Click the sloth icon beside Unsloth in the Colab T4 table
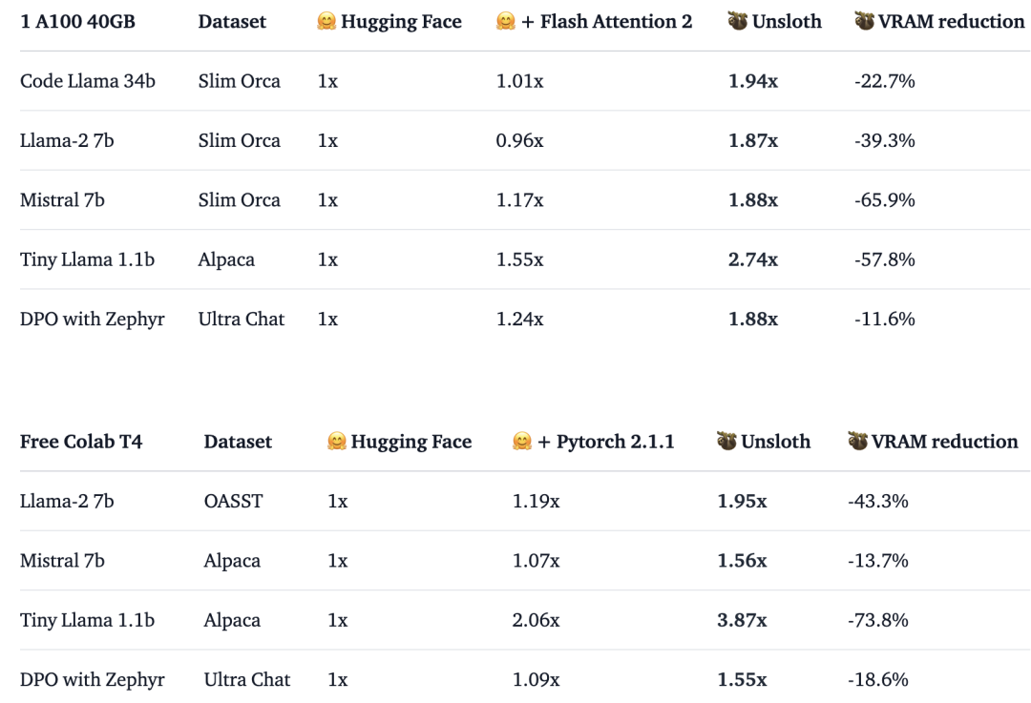 726,442
